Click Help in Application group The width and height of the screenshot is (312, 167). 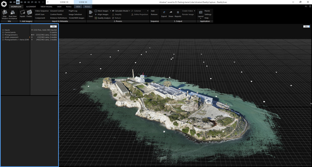(206, 18)
